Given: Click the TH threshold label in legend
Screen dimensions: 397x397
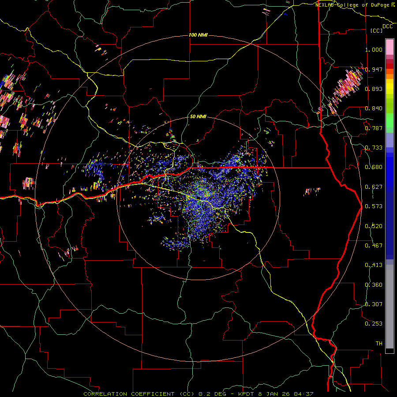Looking at the screenshot, I should pos(379,344).
